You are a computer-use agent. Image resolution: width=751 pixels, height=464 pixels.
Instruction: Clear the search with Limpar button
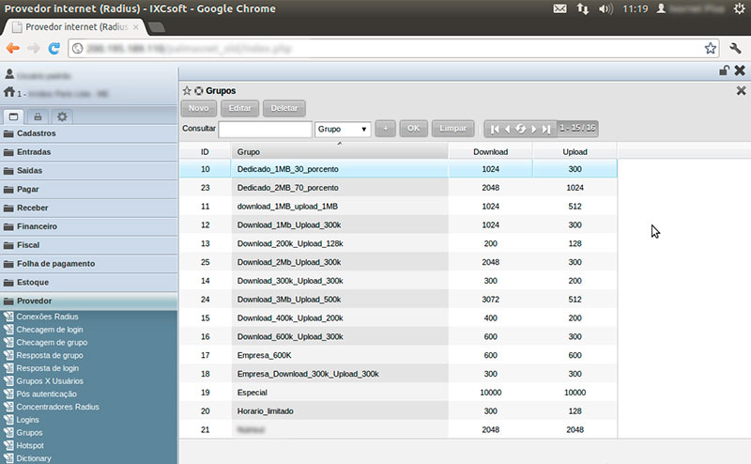click(x=452, y=129)
